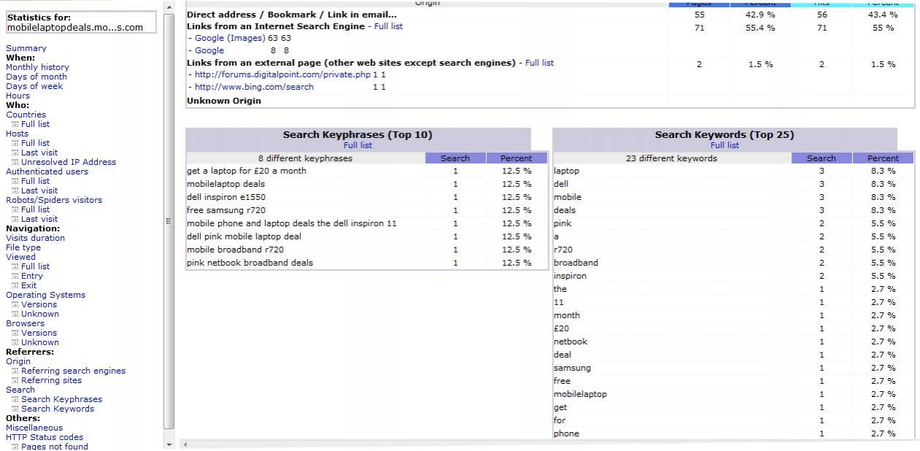Open the Full list for Internet Search Engine links
The height and width of the screenshot is (451, 920).
point(388,26)
